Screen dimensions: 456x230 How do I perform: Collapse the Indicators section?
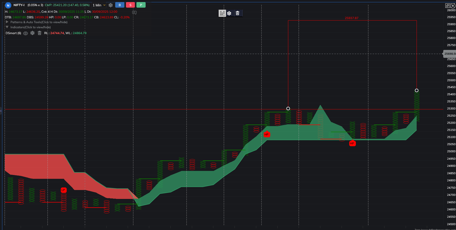click(7, 27)
